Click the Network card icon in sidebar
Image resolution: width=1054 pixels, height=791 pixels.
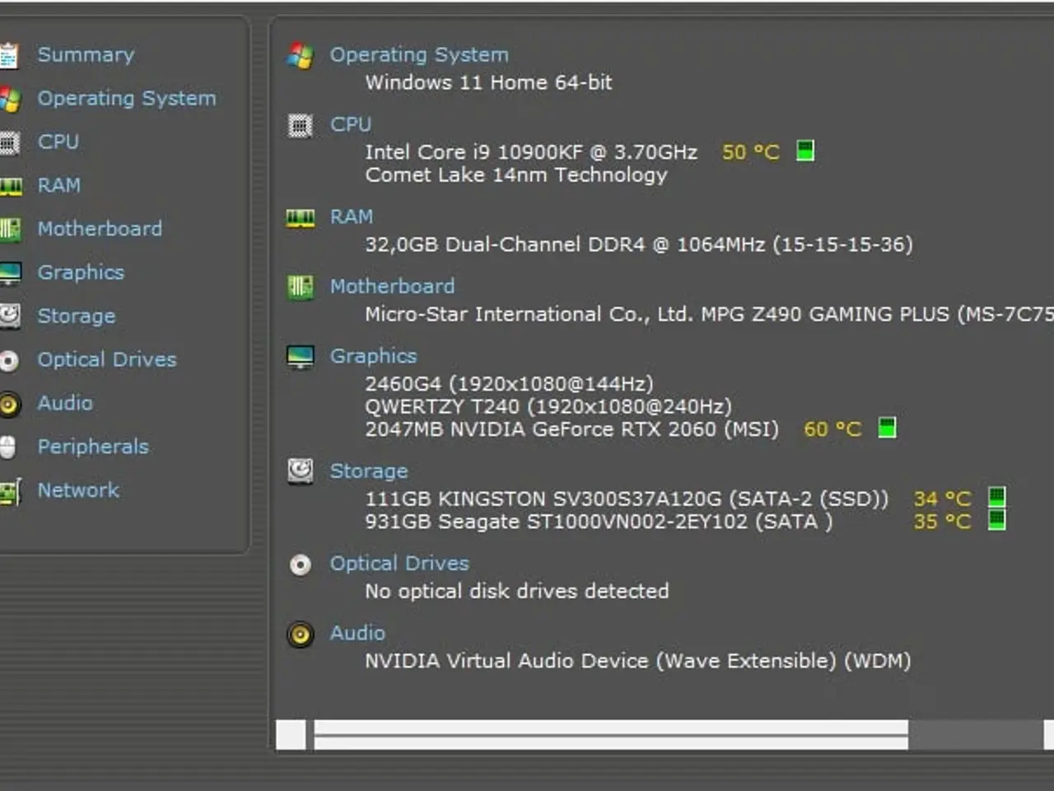11,491
